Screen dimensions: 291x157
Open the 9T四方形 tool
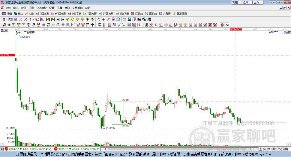point(106,14)
